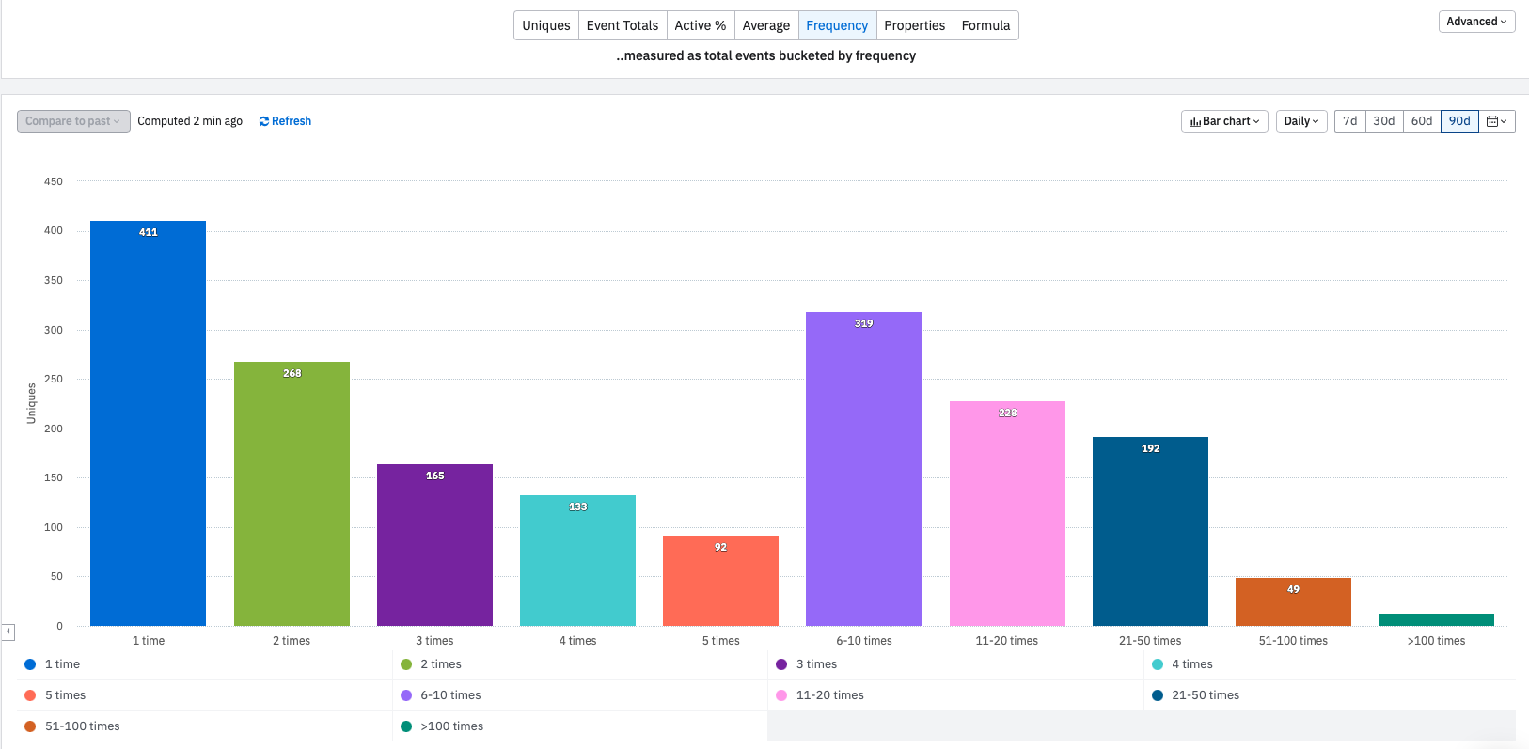Toggle the 21-50 times legend entry
This screenshot has height=749, width=1529.
(1195, 695)
